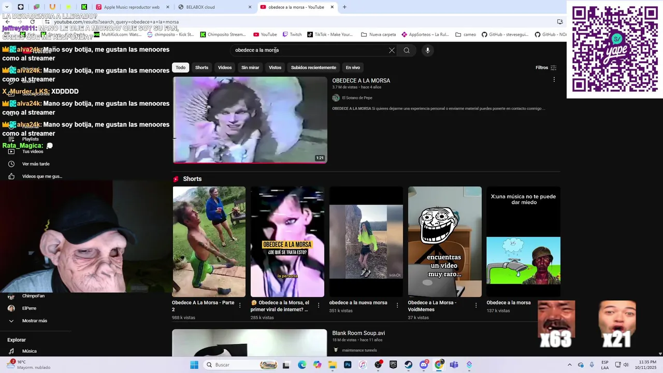Viewport: 663px width, 373px height.
Task: Open the Blank Room Soup.avi video title
Action: (358, 333)
